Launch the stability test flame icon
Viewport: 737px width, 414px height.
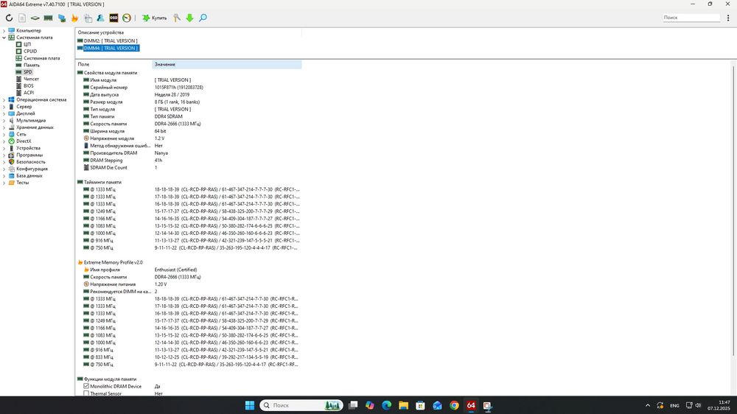[74, 18]
